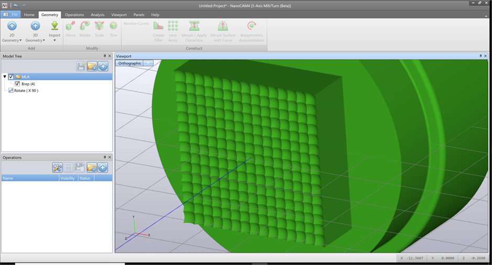The height and width of the screenshot is (265, 492).
Task: Click the undo arrow in title bar
Action: click(x=16, y=5)
